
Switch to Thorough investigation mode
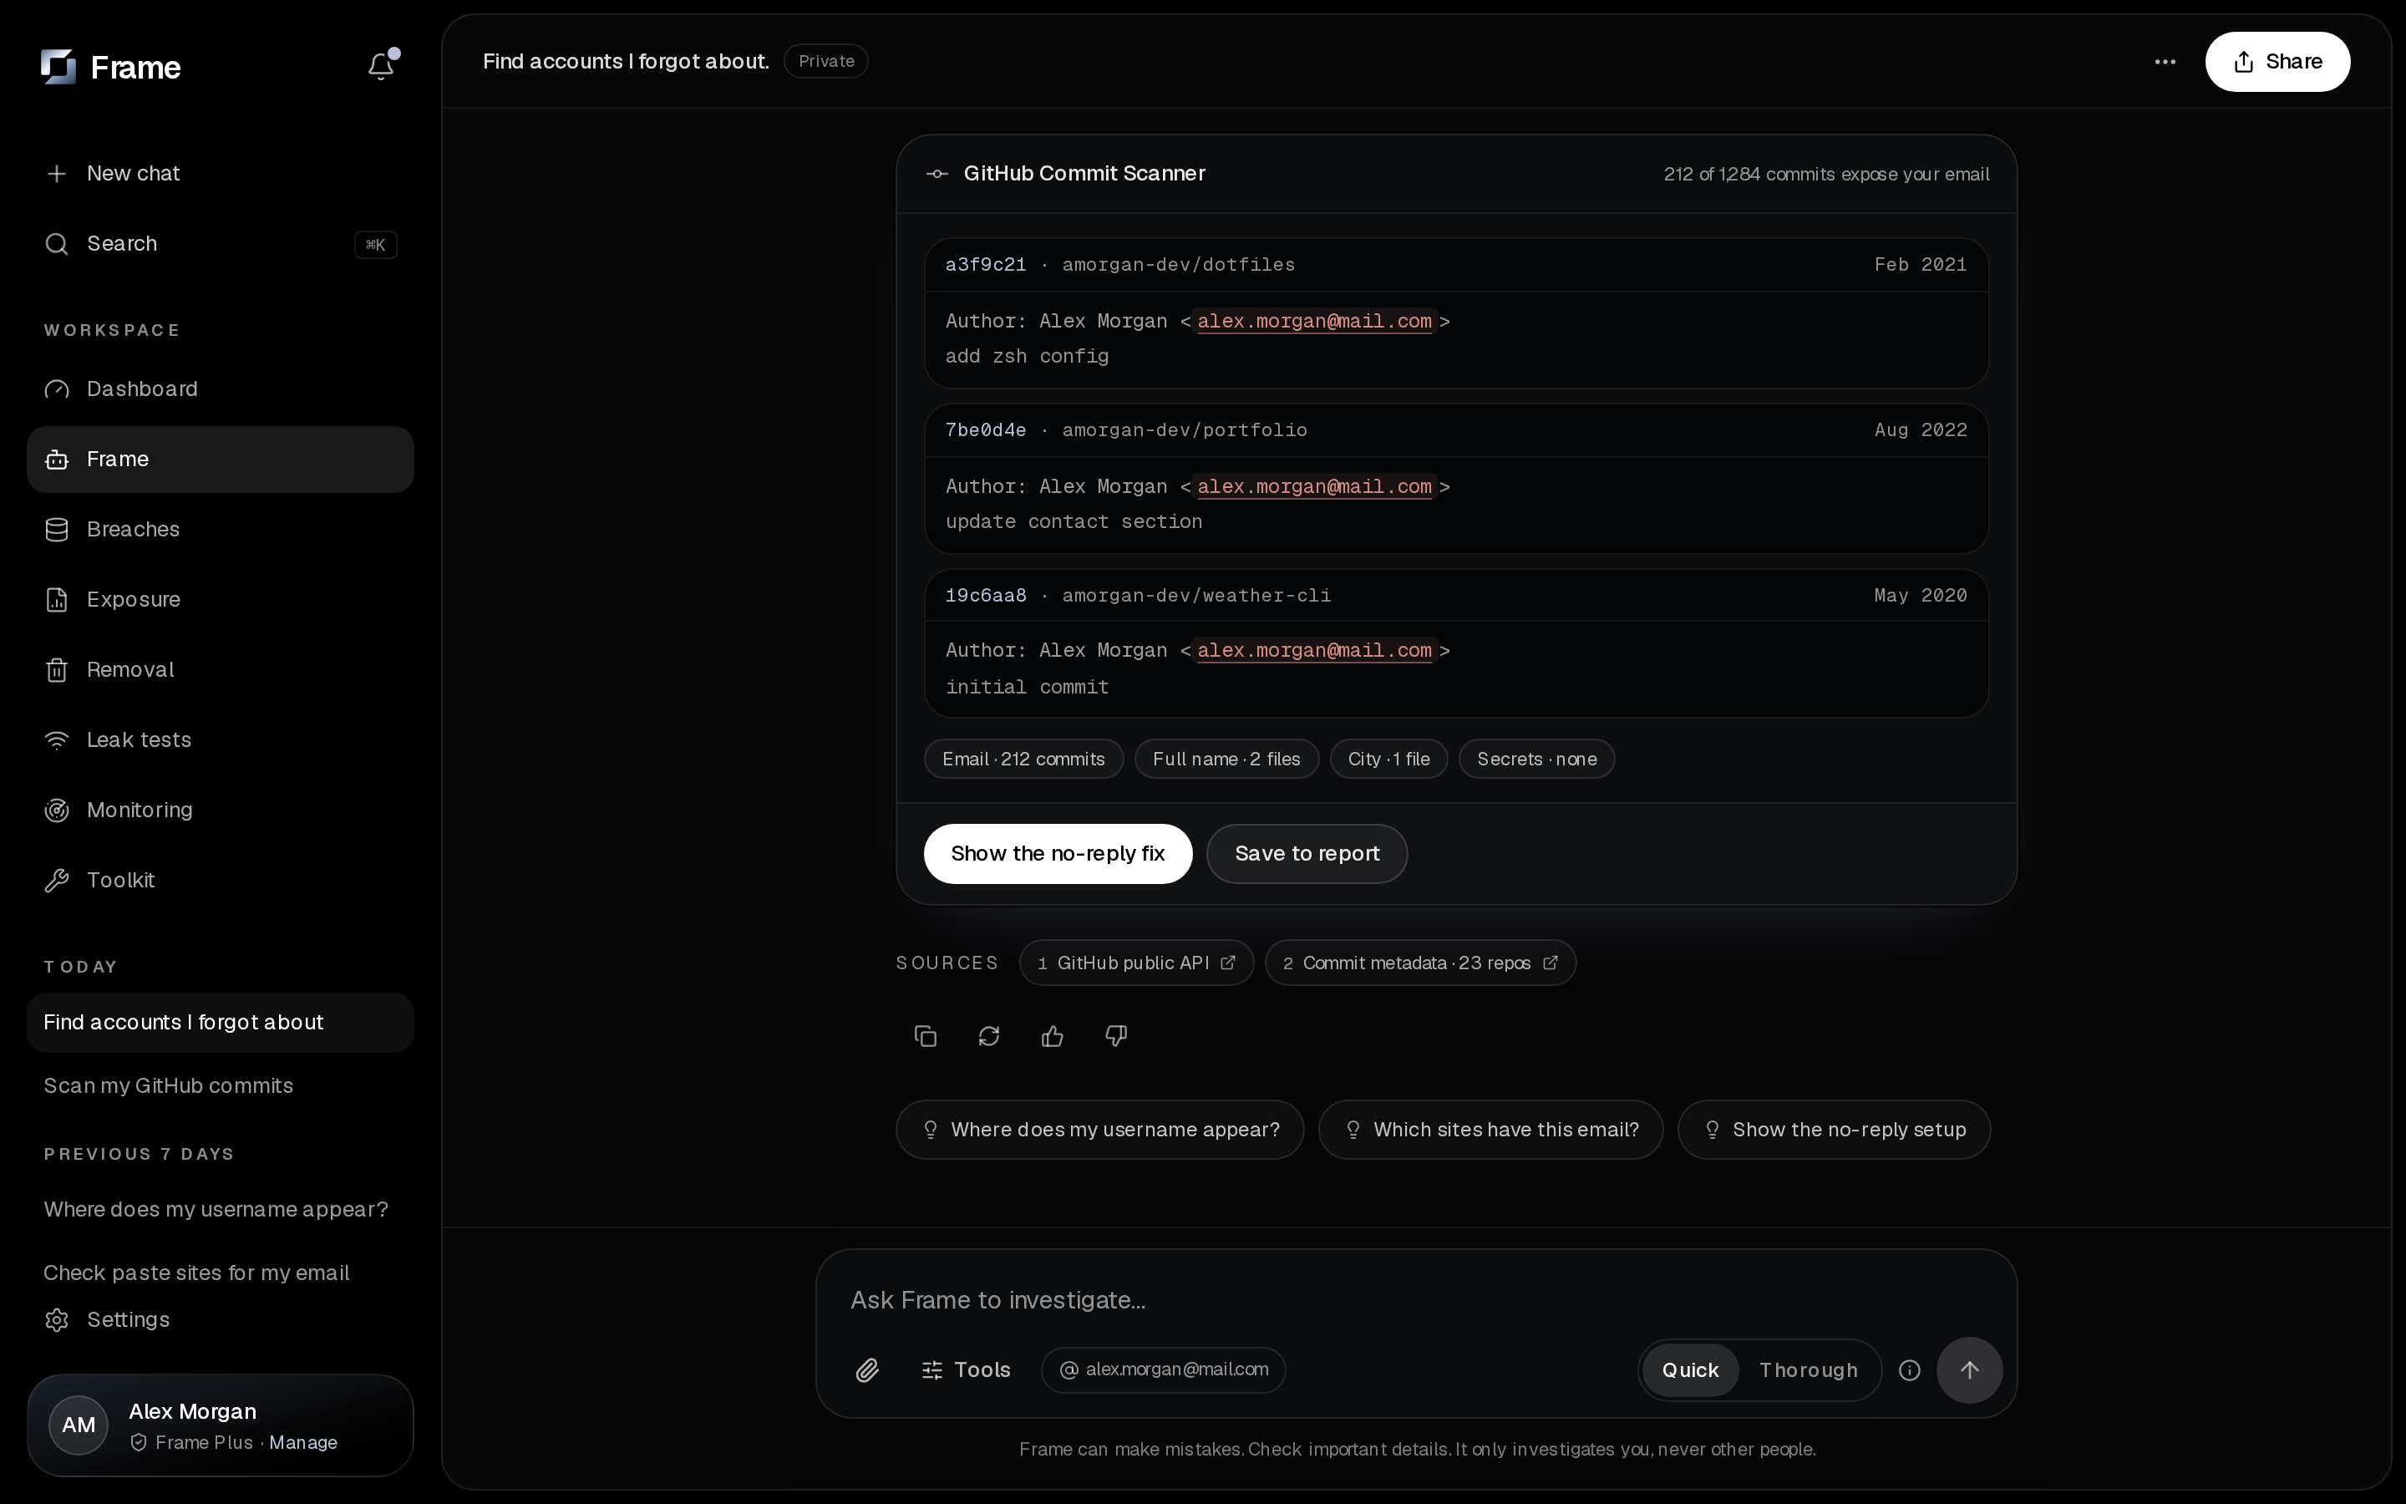[x=1808, y=1369]
